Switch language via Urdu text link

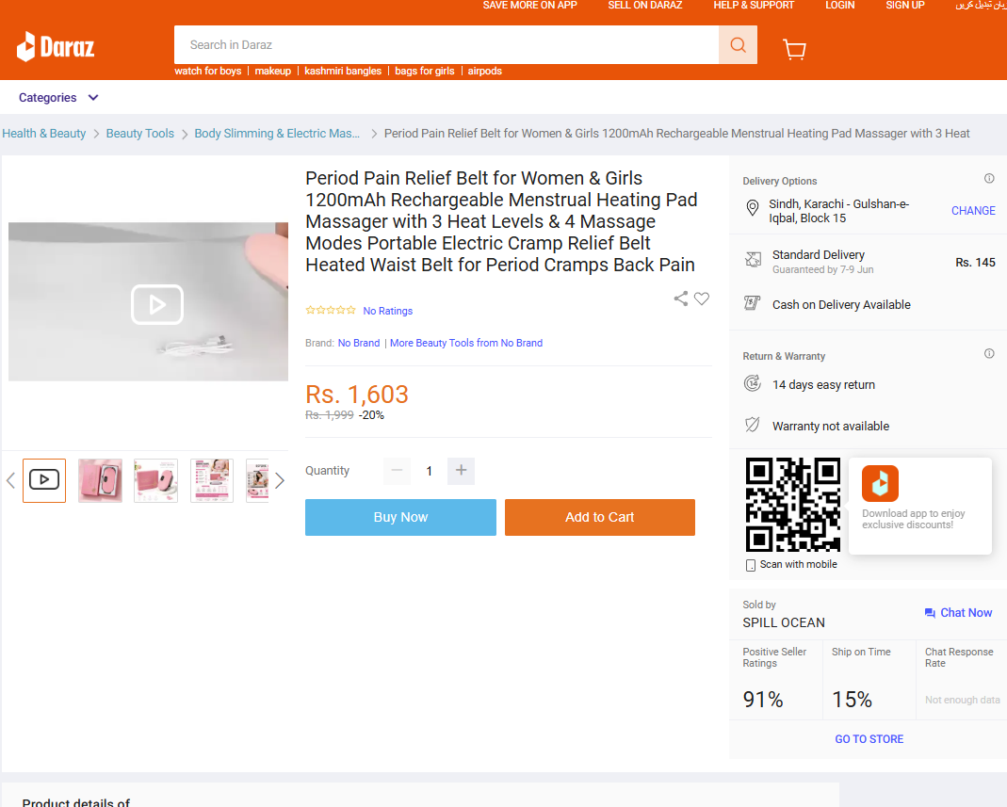[x=981, y=5]
